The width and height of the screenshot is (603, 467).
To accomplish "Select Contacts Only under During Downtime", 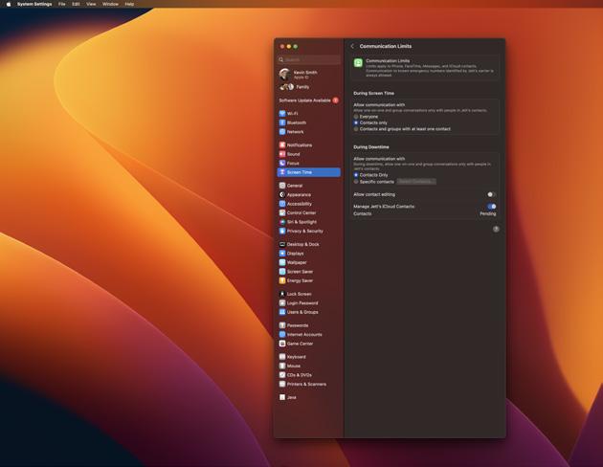I will tap(356, 175).
